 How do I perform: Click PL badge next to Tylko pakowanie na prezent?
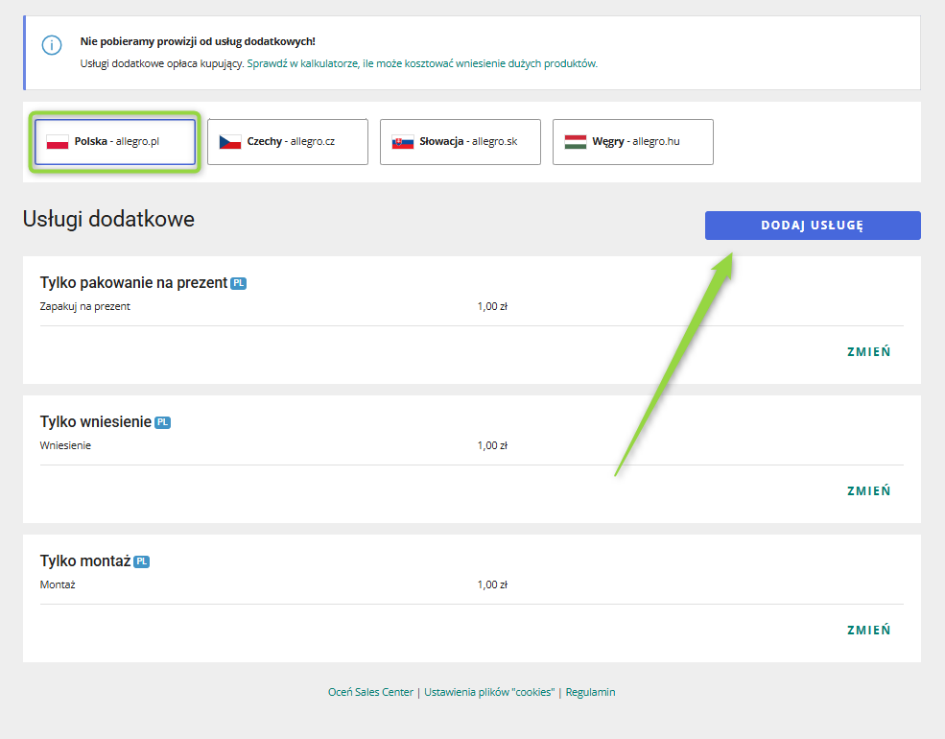[239, 283]
